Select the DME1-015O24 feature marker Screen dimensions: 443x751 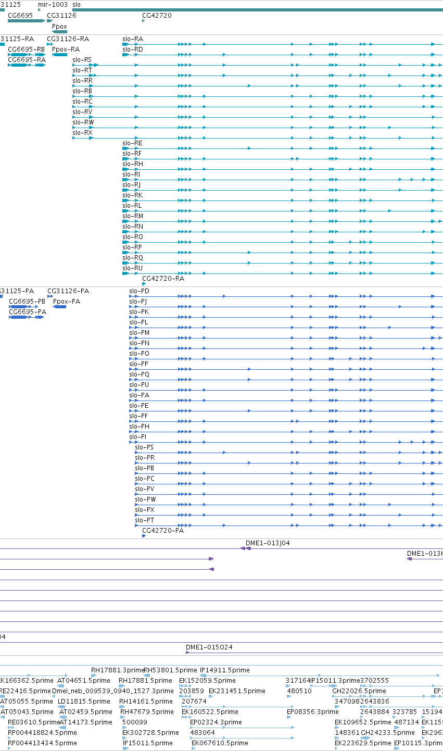tap(188, 653)
